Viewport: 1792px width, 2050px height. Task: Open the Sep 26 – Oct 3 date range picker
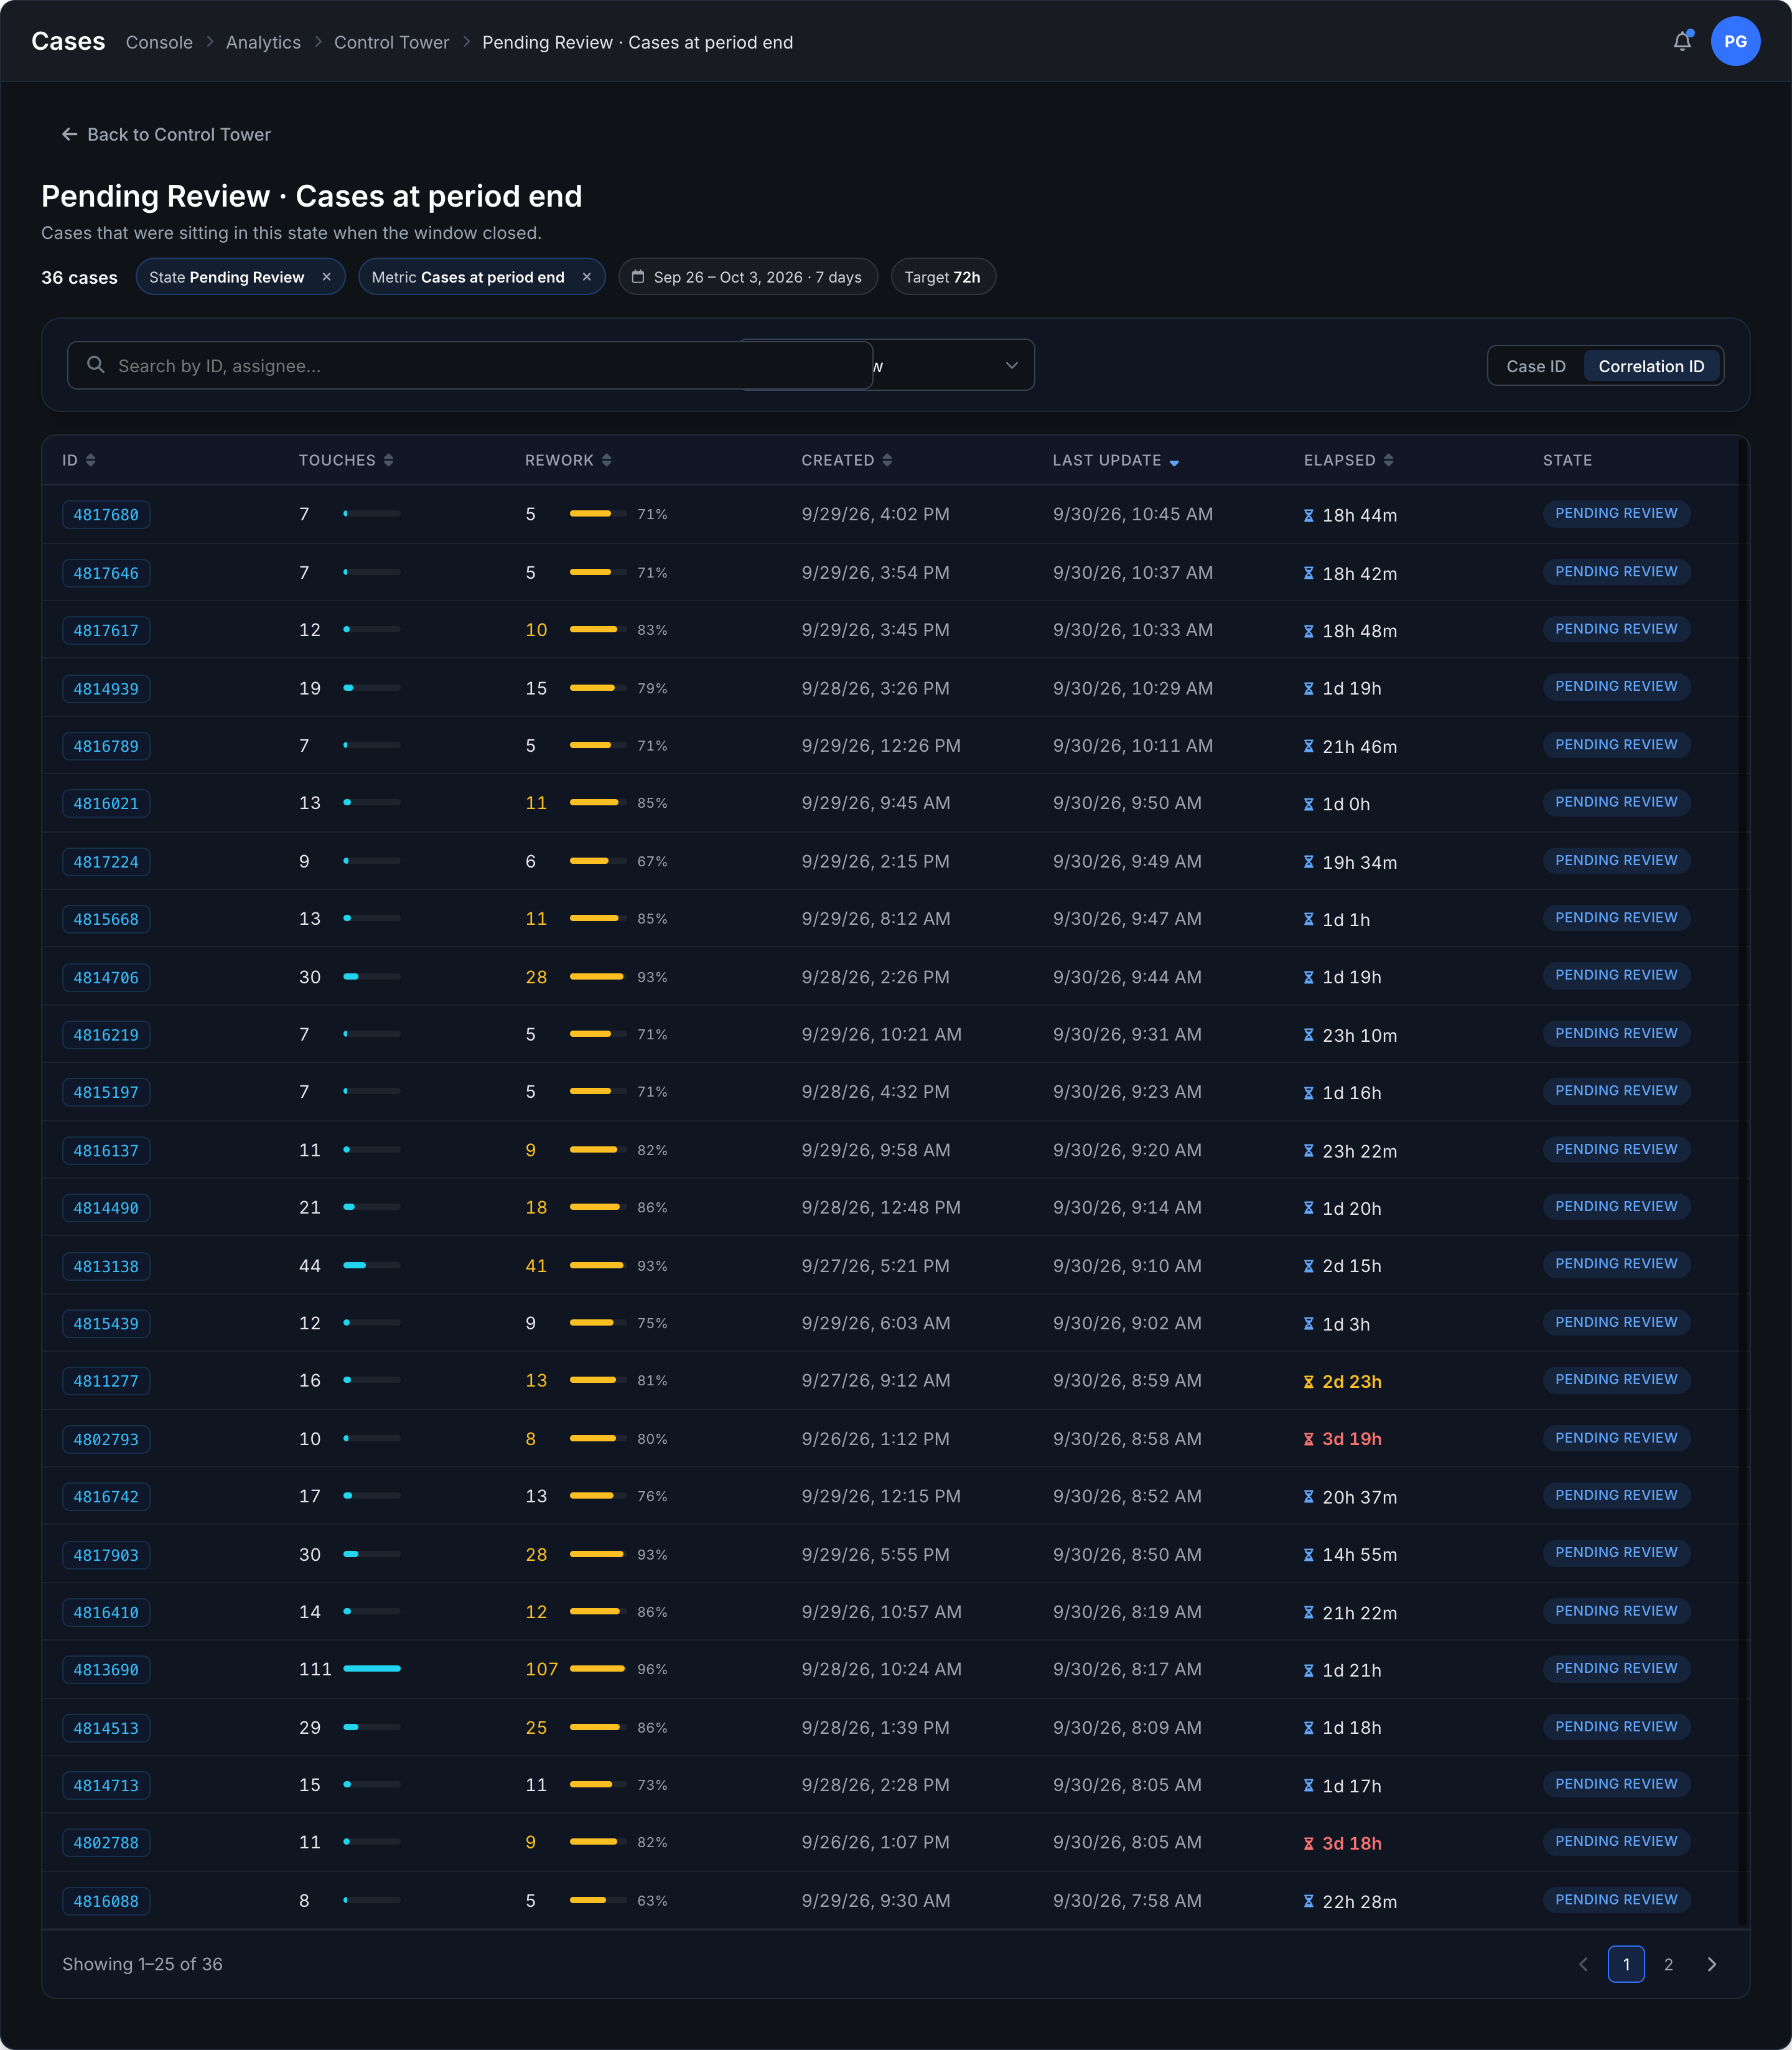(x=747, y=277)
